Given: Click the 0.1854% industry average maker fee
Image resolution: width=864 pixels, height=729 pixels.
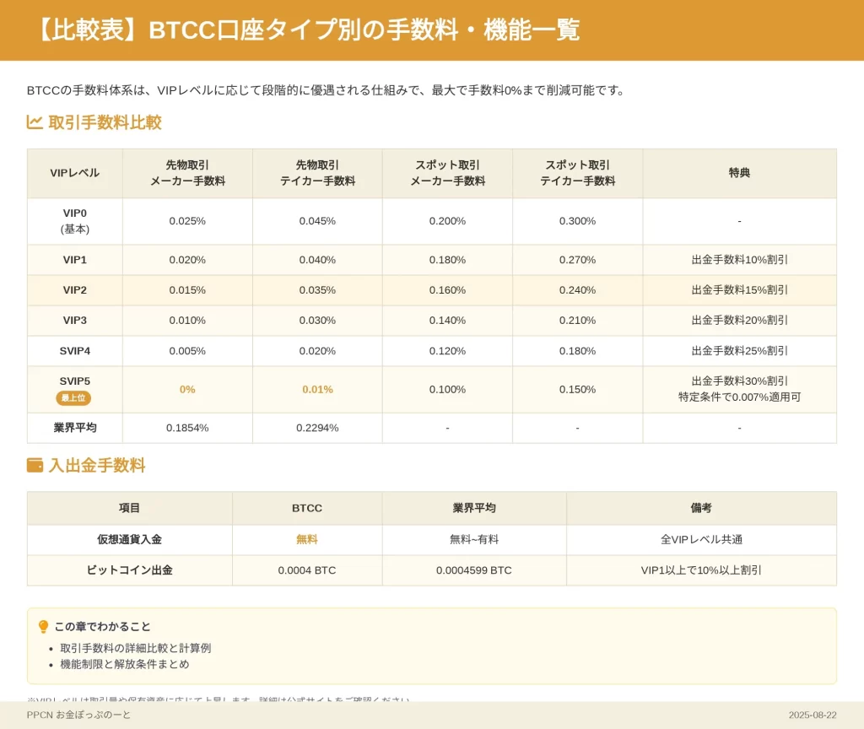Looking at the screenshot, I should point(187,428).
